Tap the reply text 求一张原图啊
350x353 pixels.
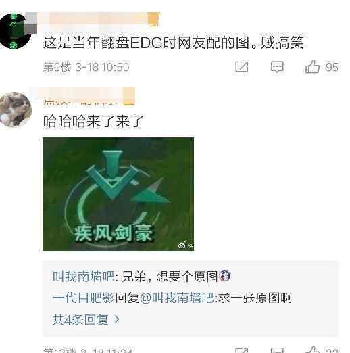click(255, 298)
